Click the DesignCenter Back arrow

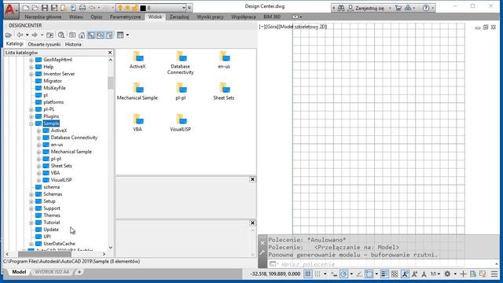coord(20,35)
